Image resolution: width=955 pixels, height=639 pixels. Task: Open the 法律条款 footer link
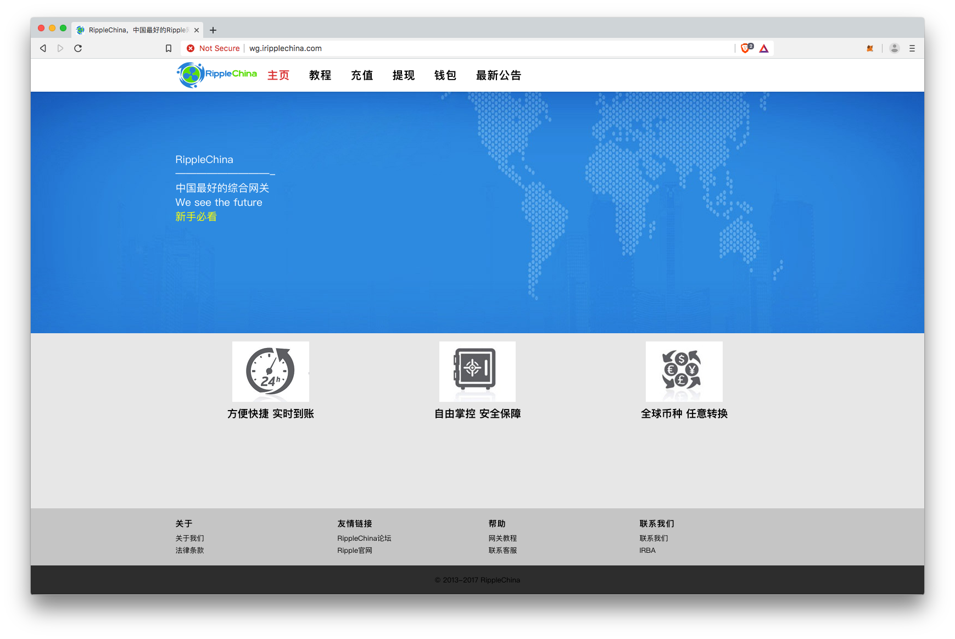[189, 551]
